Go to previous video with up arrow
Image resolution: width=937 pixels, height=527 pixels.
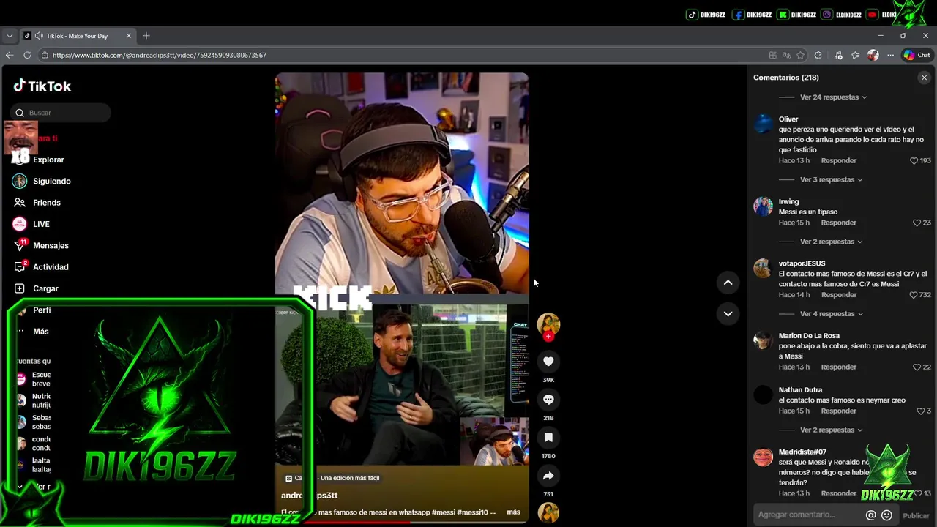click(x=728, y=282)
